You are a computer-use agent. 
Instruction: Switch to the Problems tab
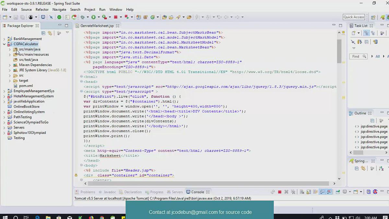[85, 192]
